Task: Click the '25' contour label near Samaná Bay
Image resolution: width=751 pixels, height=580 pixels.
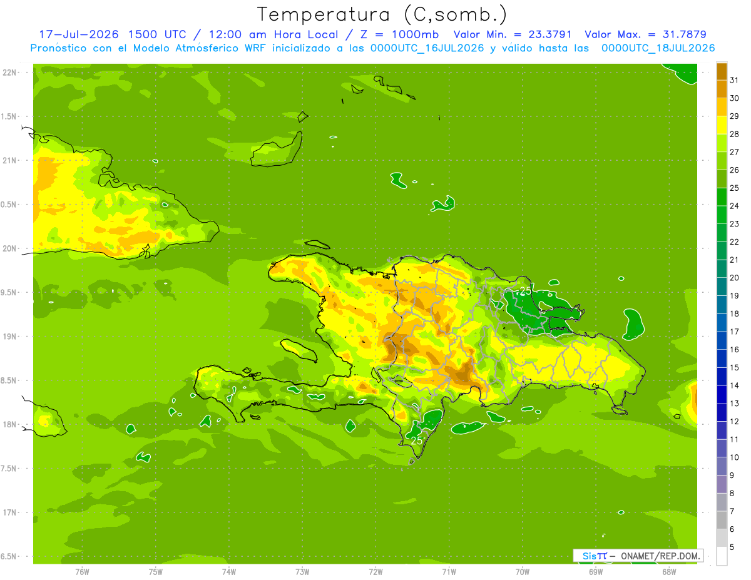Action: (526, 291)
